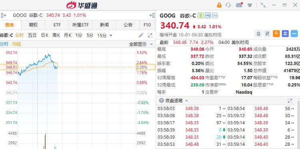300x149 pixels.
Task: Click the 盘前 price 348.48
Action: click(x=180, y=42)
